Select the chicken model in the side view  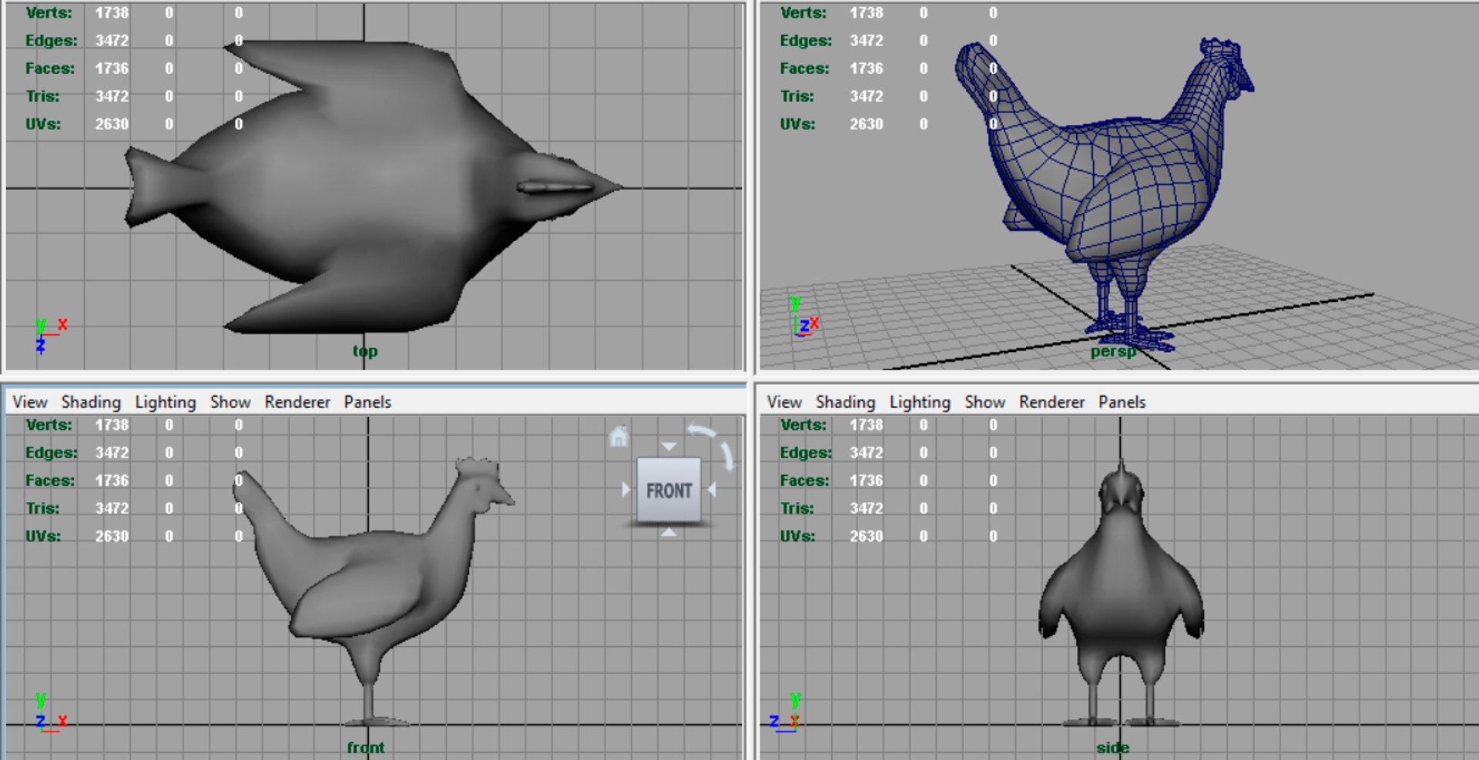pyautogui.click(x=1121, y=593)
